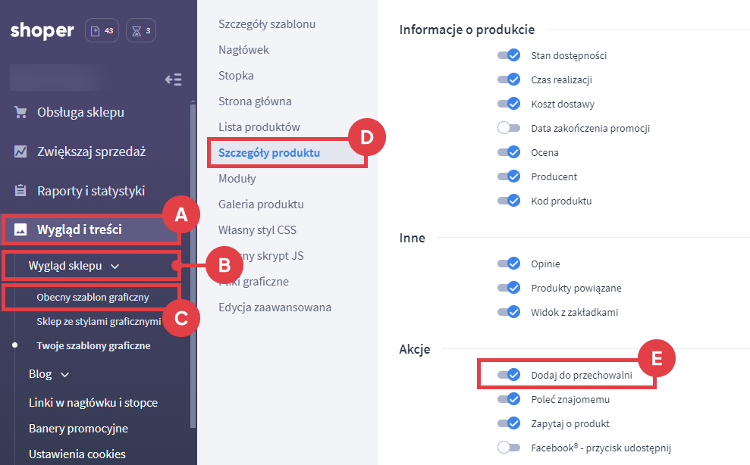Disable the Stan dostępności toggle
The image size is (750, 465).
[508, 55]
